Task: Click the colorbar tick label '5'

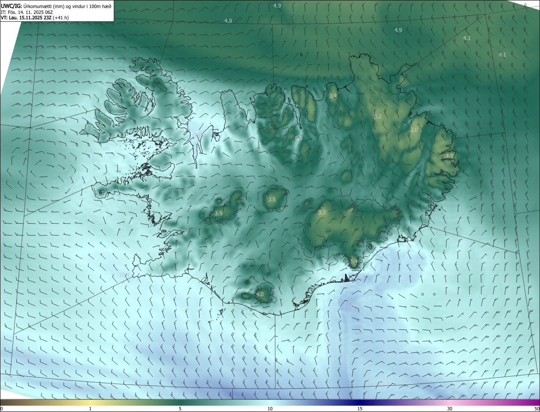Action: (180, 409)
